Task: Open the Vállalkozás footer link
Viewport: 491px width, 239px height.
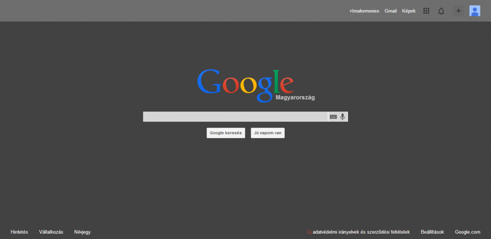Action: coord(51,232)
